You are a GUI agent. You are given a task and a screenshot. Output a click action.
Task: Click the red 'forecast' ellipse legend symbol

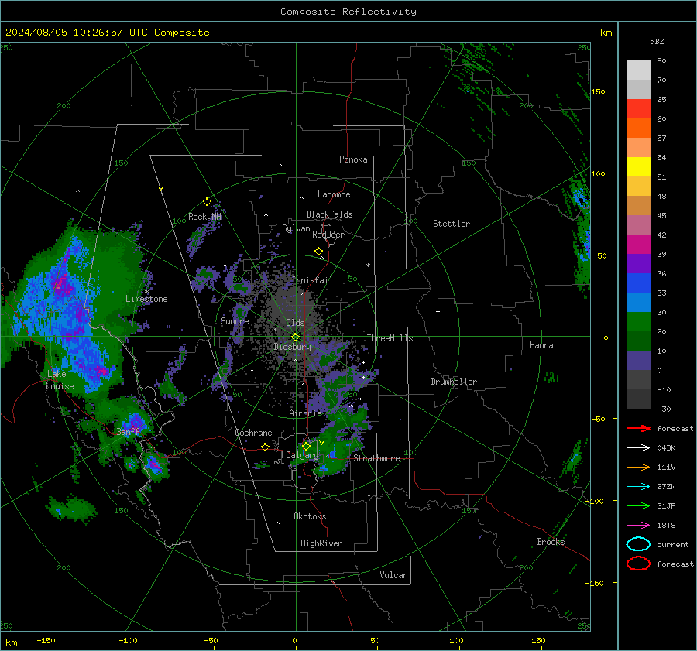638,564
